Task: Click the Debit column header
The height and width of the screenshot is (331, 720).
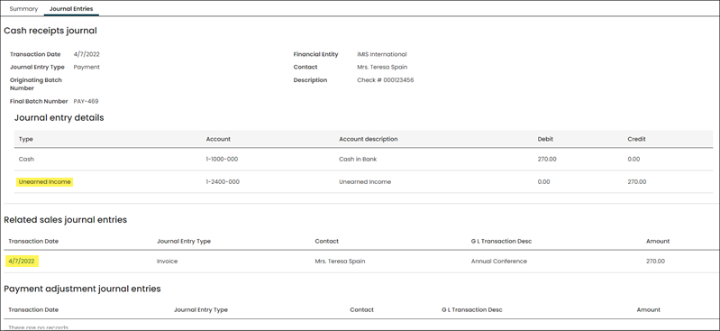Action: pyautogui.click(x=546, y=139)
